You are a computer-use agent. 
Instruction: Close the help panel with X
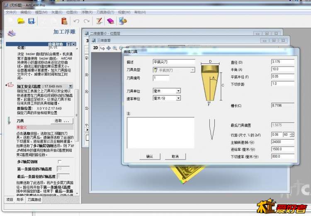pos(73,44)
